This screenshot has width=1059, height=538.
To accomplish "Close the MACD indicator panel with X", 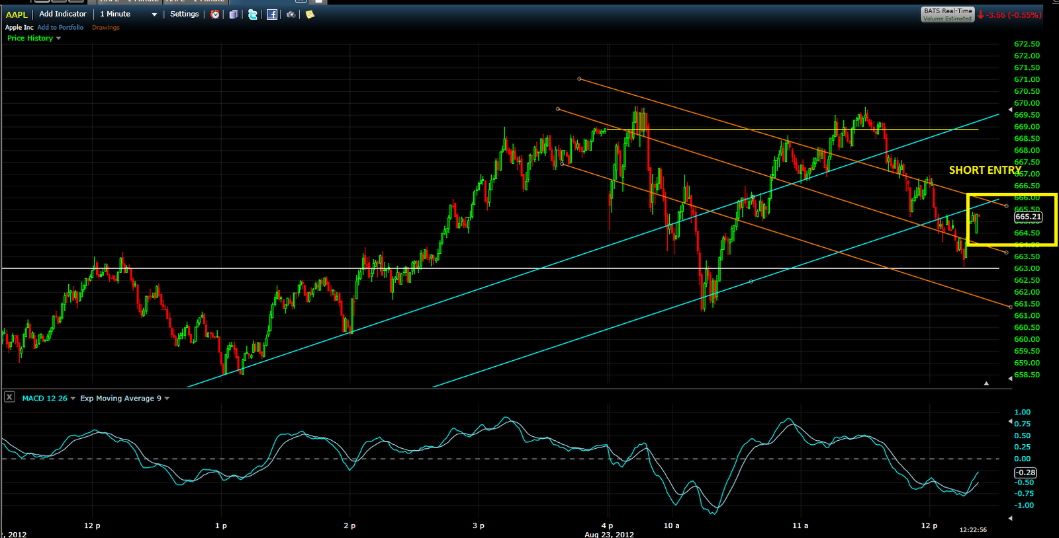I will pos(9,397).
